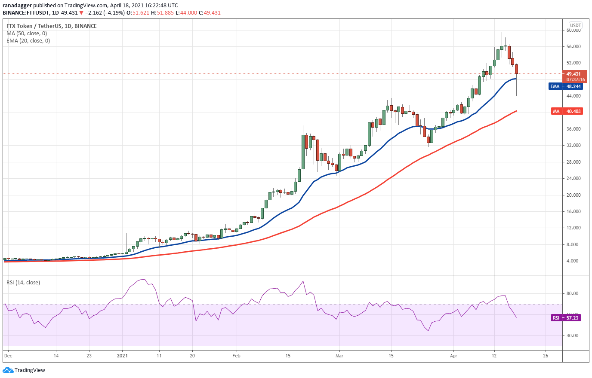Click the 'Apr' label on the time axis
Image resolution: width=592 pixels, height=378 pixels.
[453, 356]
